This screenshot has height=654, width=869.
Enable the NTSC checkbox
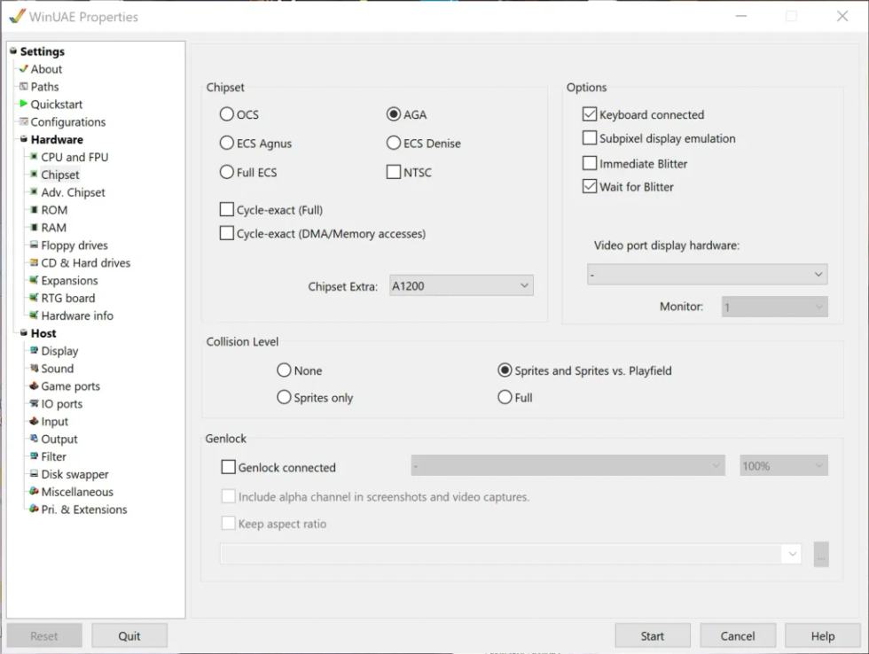tap(394, 172)
